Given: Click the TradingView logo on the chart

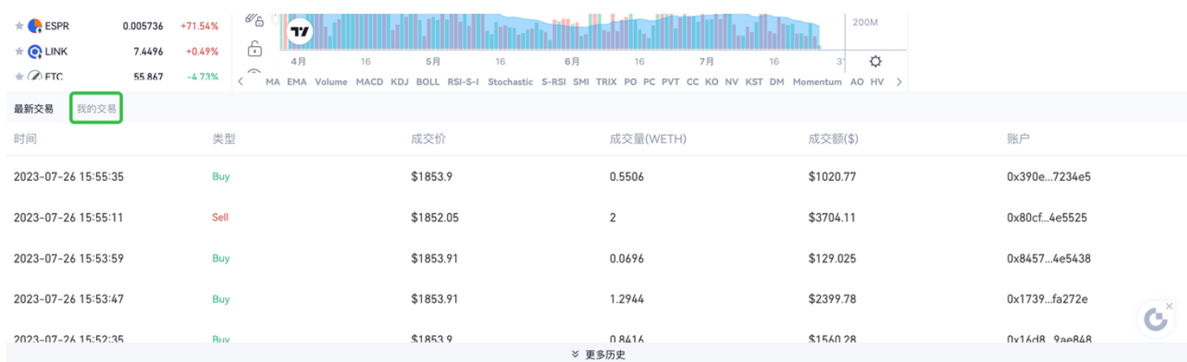Looking at the screenshot, I should pos(300,32).
